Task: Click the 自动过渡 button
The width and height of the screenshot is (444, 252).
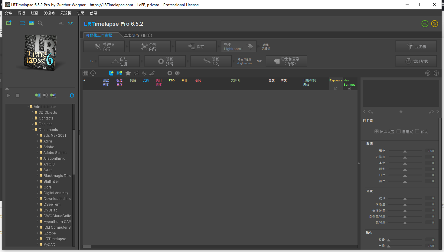Action: coord(119,61)
